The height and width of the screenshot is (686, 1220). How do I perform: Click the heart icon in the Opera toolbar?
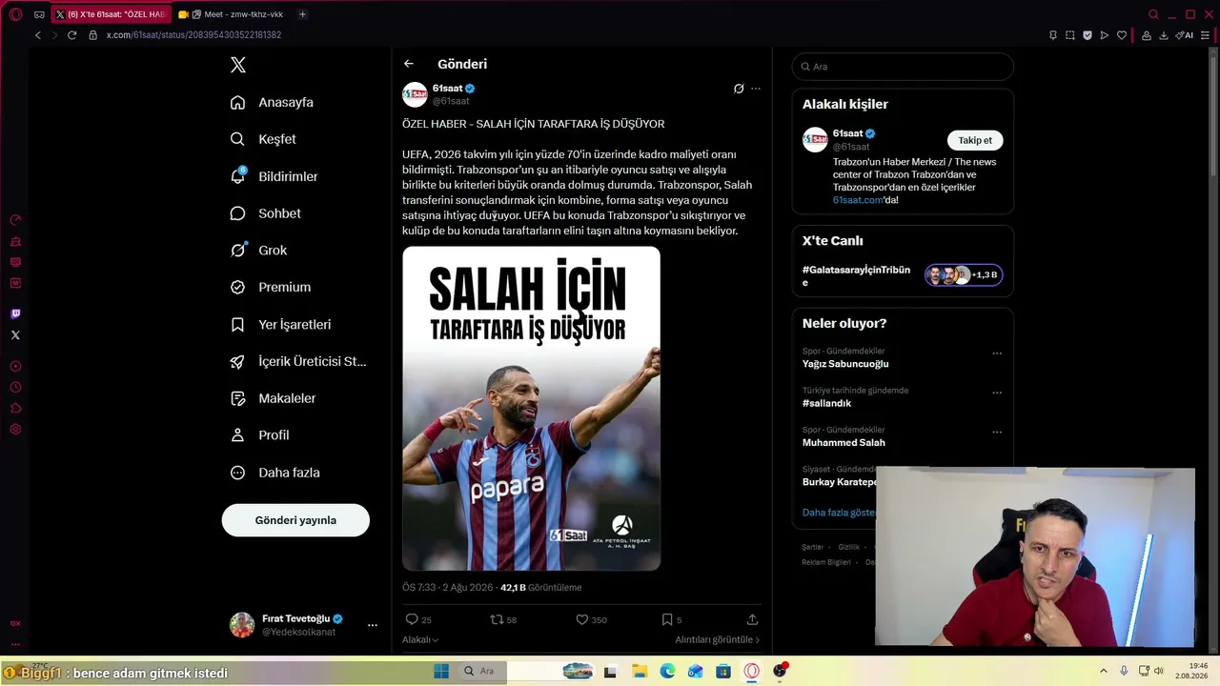pos(1122,35)
